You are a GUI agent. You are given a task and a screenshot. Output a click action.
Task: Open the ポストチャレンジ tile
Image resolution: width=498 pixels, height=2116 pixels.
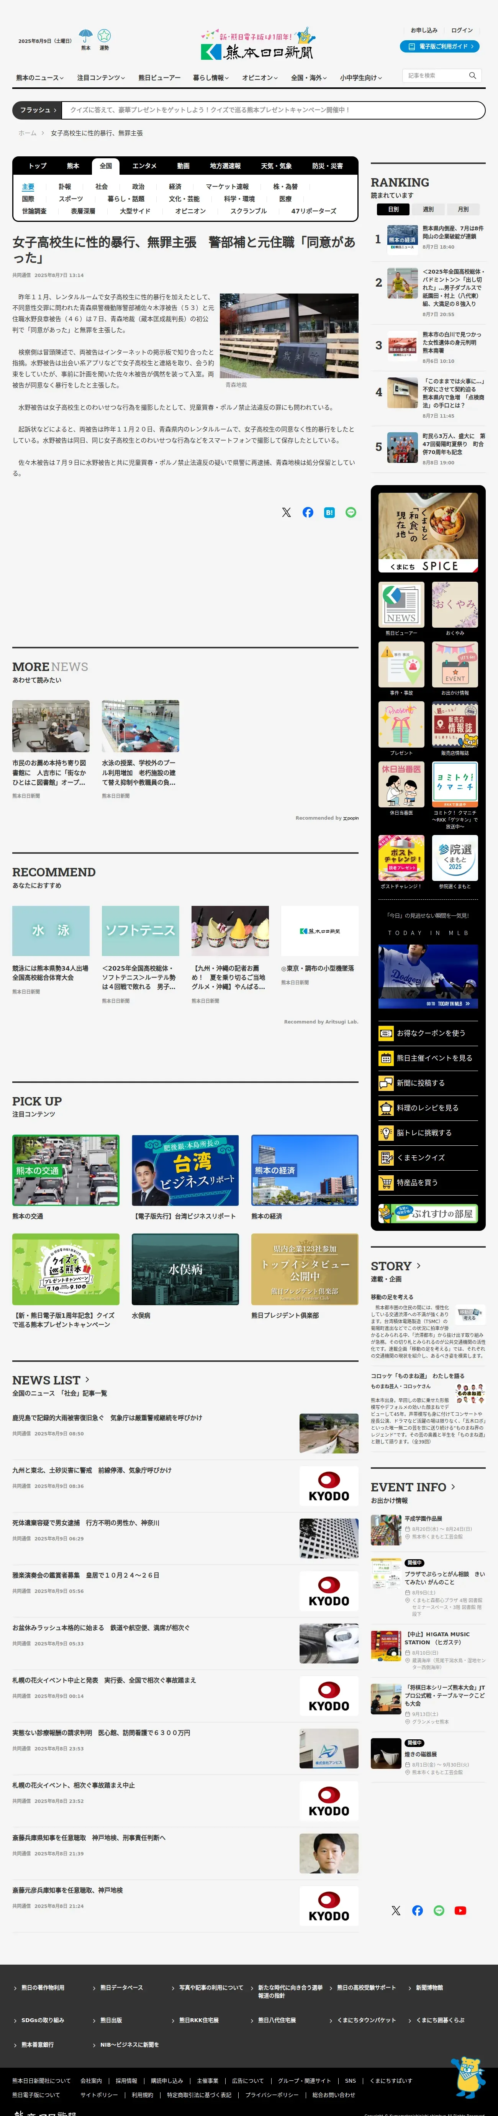coord(401,858)
